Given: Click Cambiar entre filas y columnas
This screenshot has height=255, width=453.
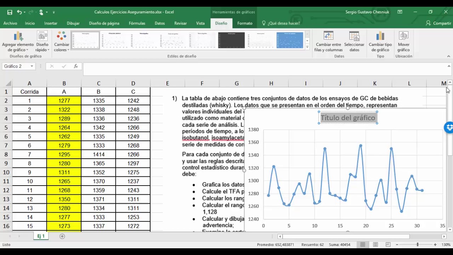Looking at the screenshot, I should click(328, 42).
